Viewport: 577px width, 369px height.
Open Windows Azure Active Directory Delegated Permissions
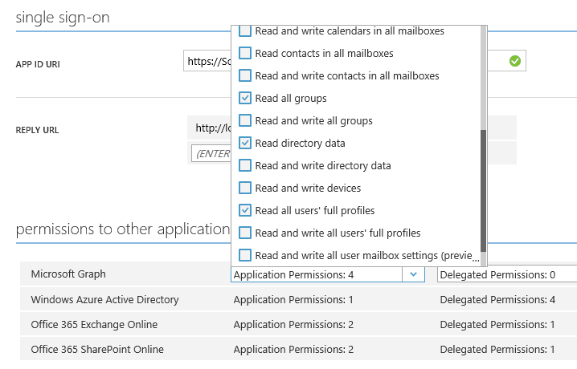click(x=497, y=299)
